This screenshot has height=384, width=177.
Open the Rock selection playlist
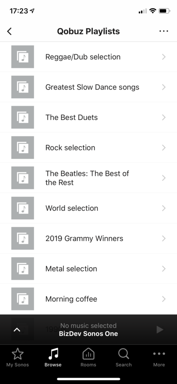[x=88, y=148]
